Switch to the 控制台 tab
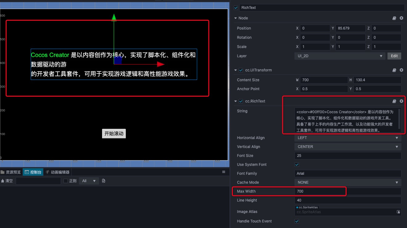407x228 pixels. pos(33,172)
